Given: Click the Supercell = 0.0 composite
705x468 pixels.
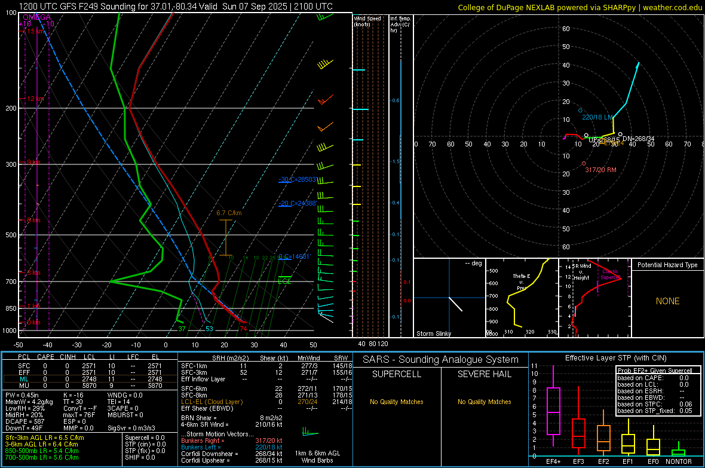Looking at the screenshot, I should click(x=145, y=438).
